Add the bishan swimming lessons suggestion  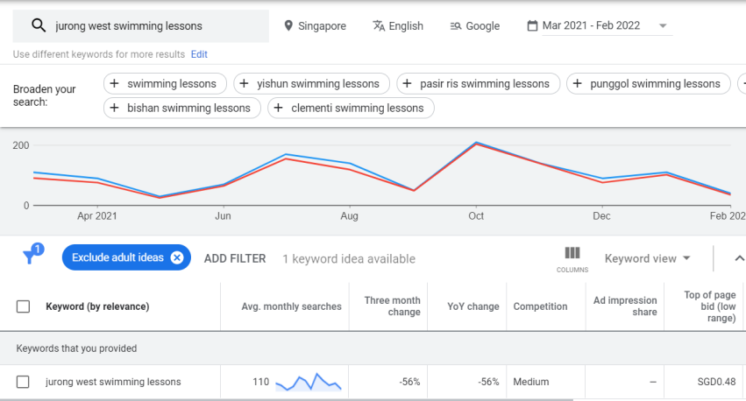point(182,108)
